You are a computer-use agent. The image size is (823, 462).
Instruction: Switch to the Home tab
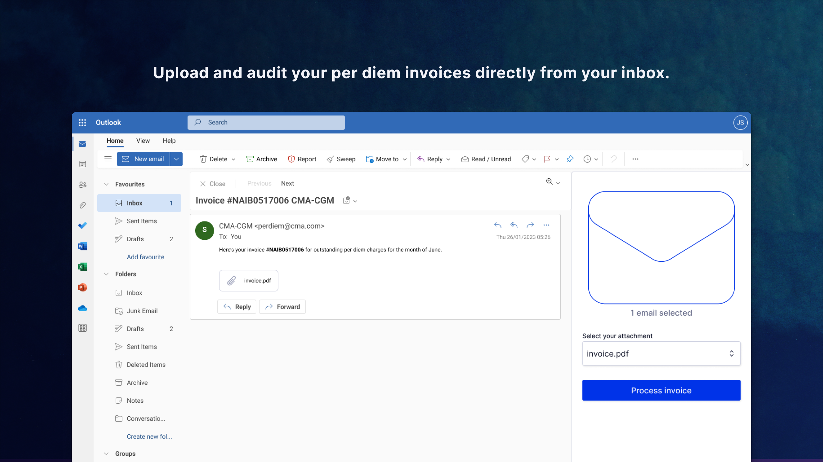115,141
